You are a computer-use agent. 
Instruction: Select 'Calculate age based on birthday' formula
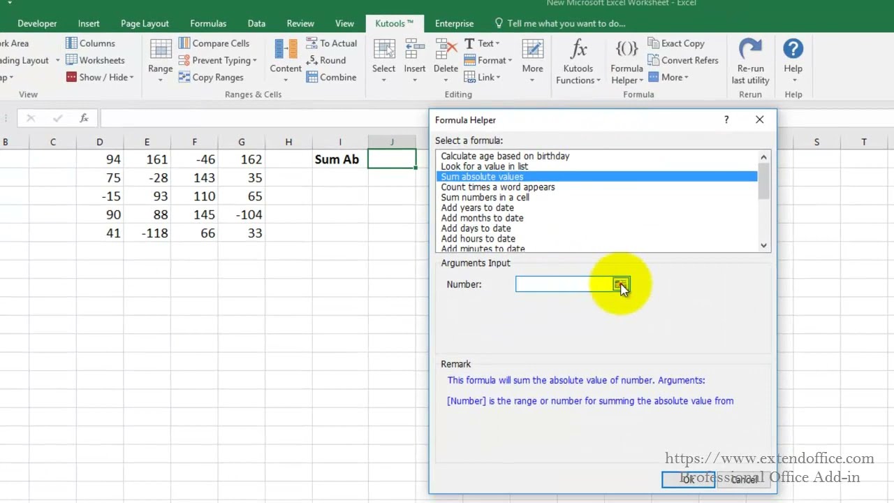pos(505,156)
